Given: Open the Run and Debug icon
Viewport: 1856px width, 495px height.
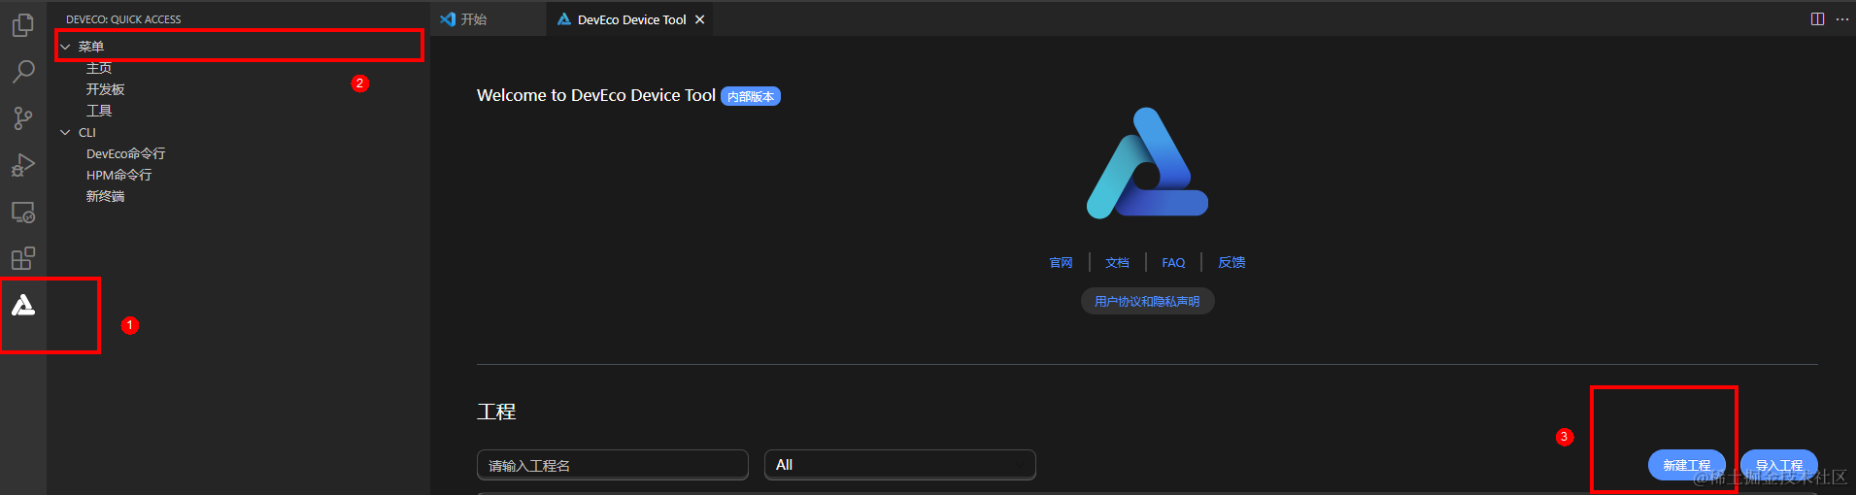Looking at the screenshot, I should [x=23, y=165].
